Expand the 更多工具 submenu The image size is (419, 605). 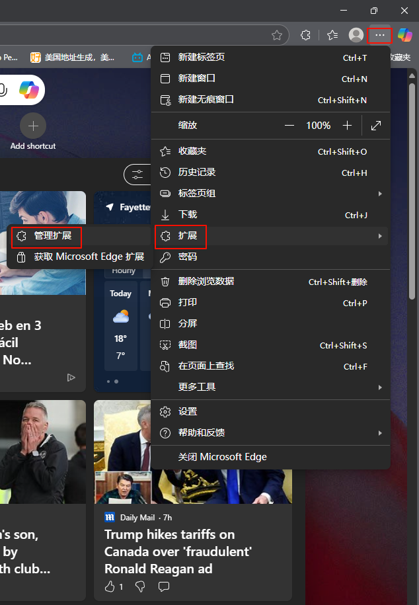click(x=380, y=387)
